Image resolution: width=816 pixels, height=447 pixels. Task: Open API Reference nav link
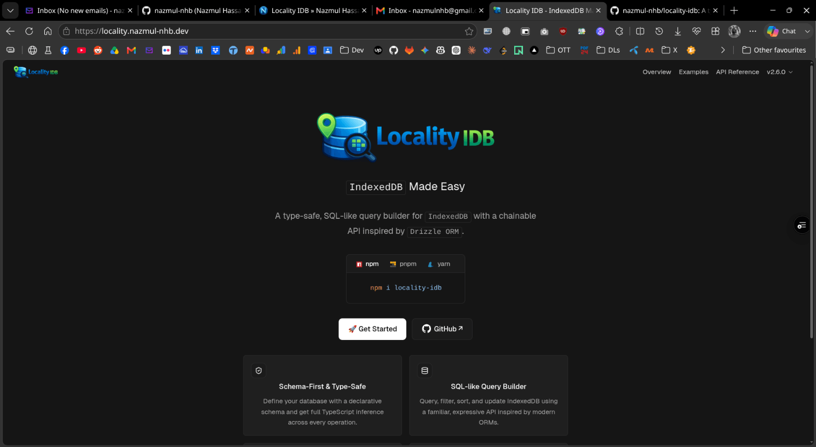737,72
